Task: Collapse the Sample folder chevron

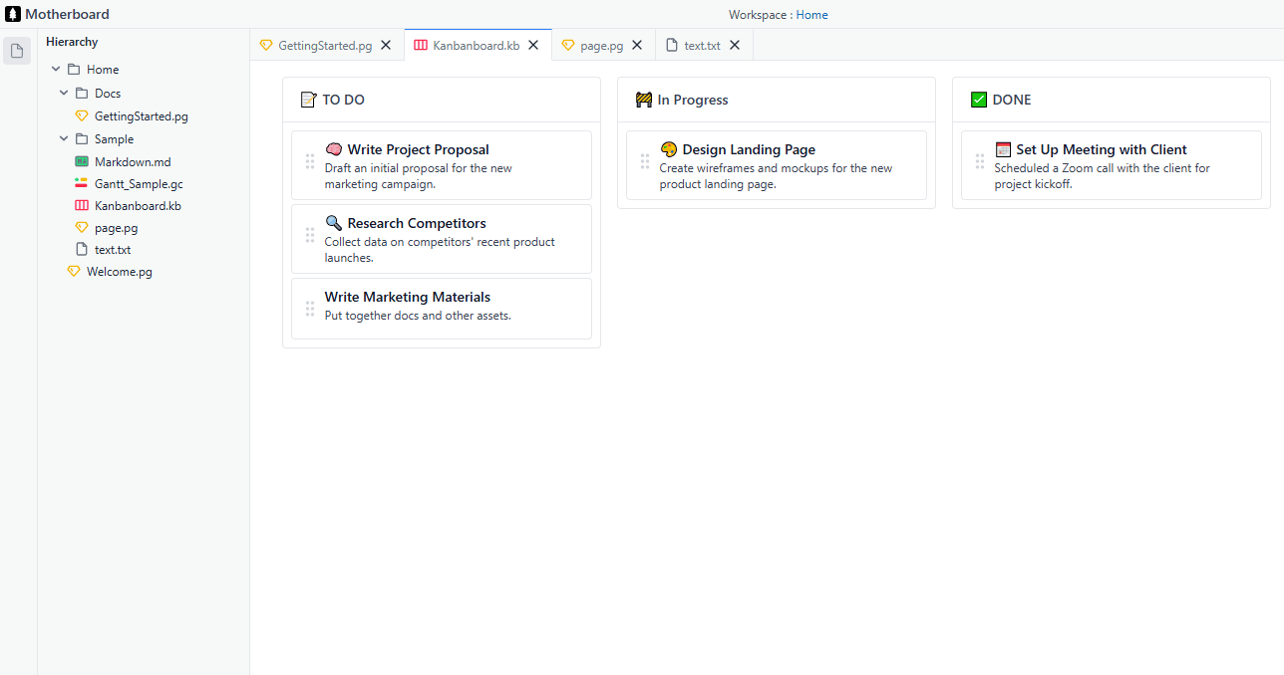Action: click(64, 139)
